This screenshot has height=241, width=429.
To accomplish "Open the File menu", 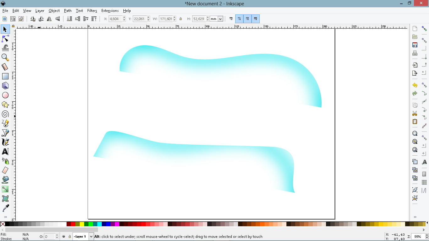I will click(5, 11).
